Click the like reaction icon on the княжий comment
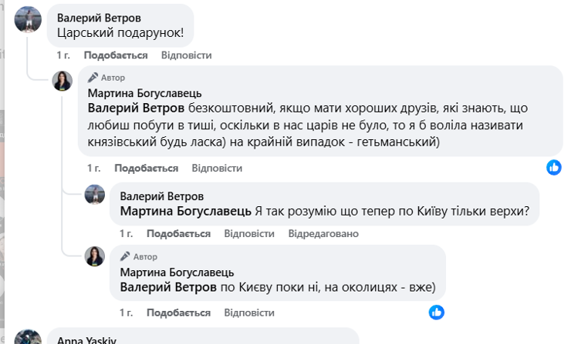The image size is (588, 344). pyautogui.click(x=554, y=167)
